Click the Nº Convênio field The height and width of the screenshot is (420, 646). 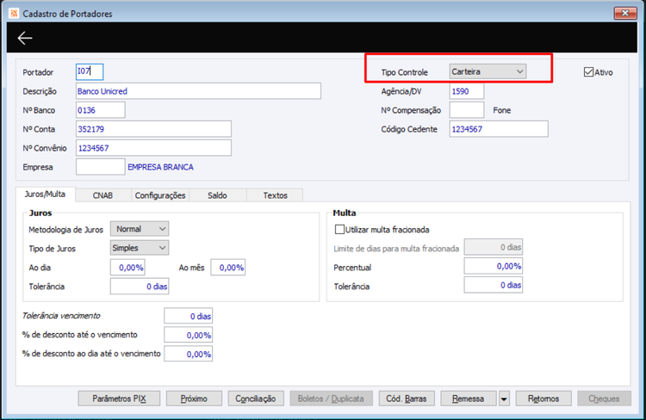153,148
